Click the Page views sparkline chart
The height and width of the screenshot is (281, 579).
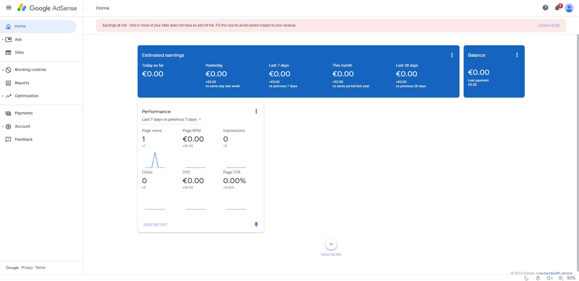coord(155,160)
